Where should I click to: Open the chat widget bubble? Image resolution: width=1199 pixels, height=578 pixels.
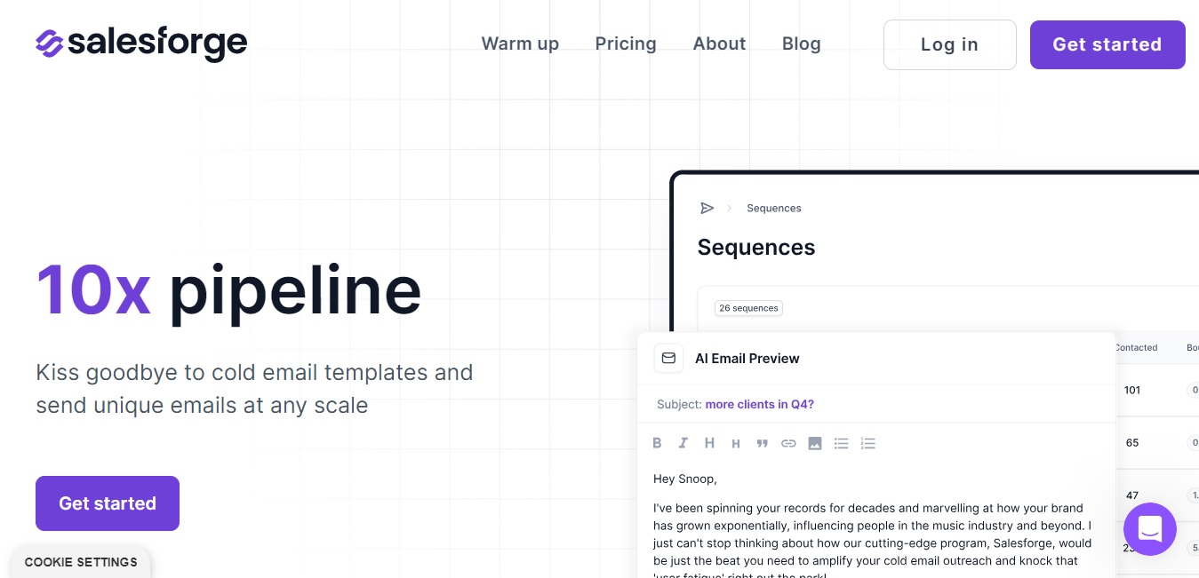pyautogui.click(x=1150, y=529)
